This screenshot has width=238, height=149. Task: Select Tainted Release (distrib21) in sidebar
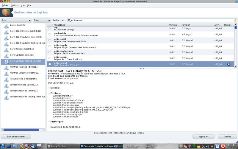(x=23, y=86)
